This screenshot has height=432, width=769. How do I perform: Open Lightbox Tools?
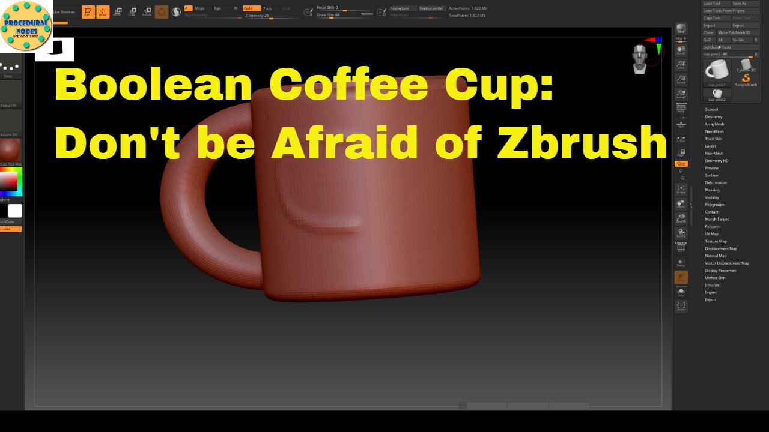point(731,47)
